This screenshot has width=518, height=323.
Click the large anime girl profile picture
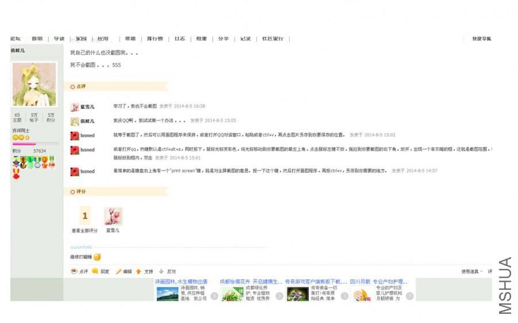(34, 84)
